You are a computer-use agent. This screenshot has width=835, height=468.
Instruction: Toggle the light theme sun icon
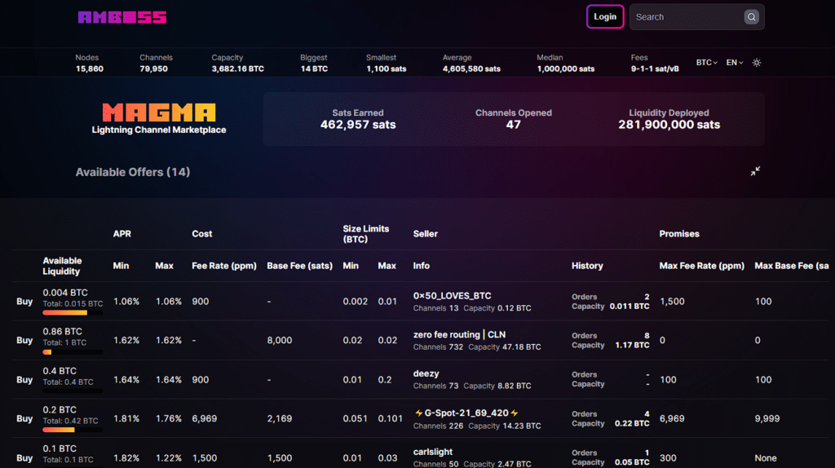pos(756,63)
